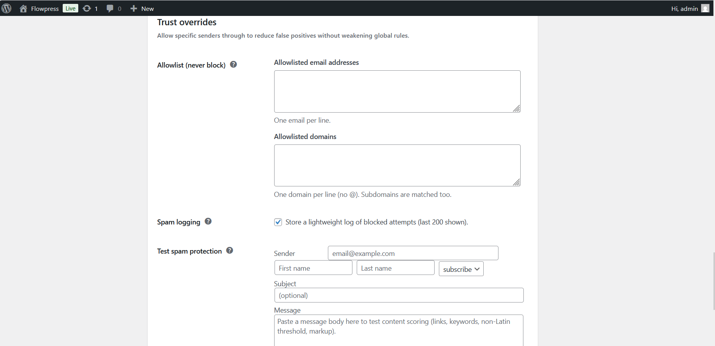The width and height of the screenshot is (715, 346).
Task: Open the subscribe dropdown
Action: (x=461, y=269)
